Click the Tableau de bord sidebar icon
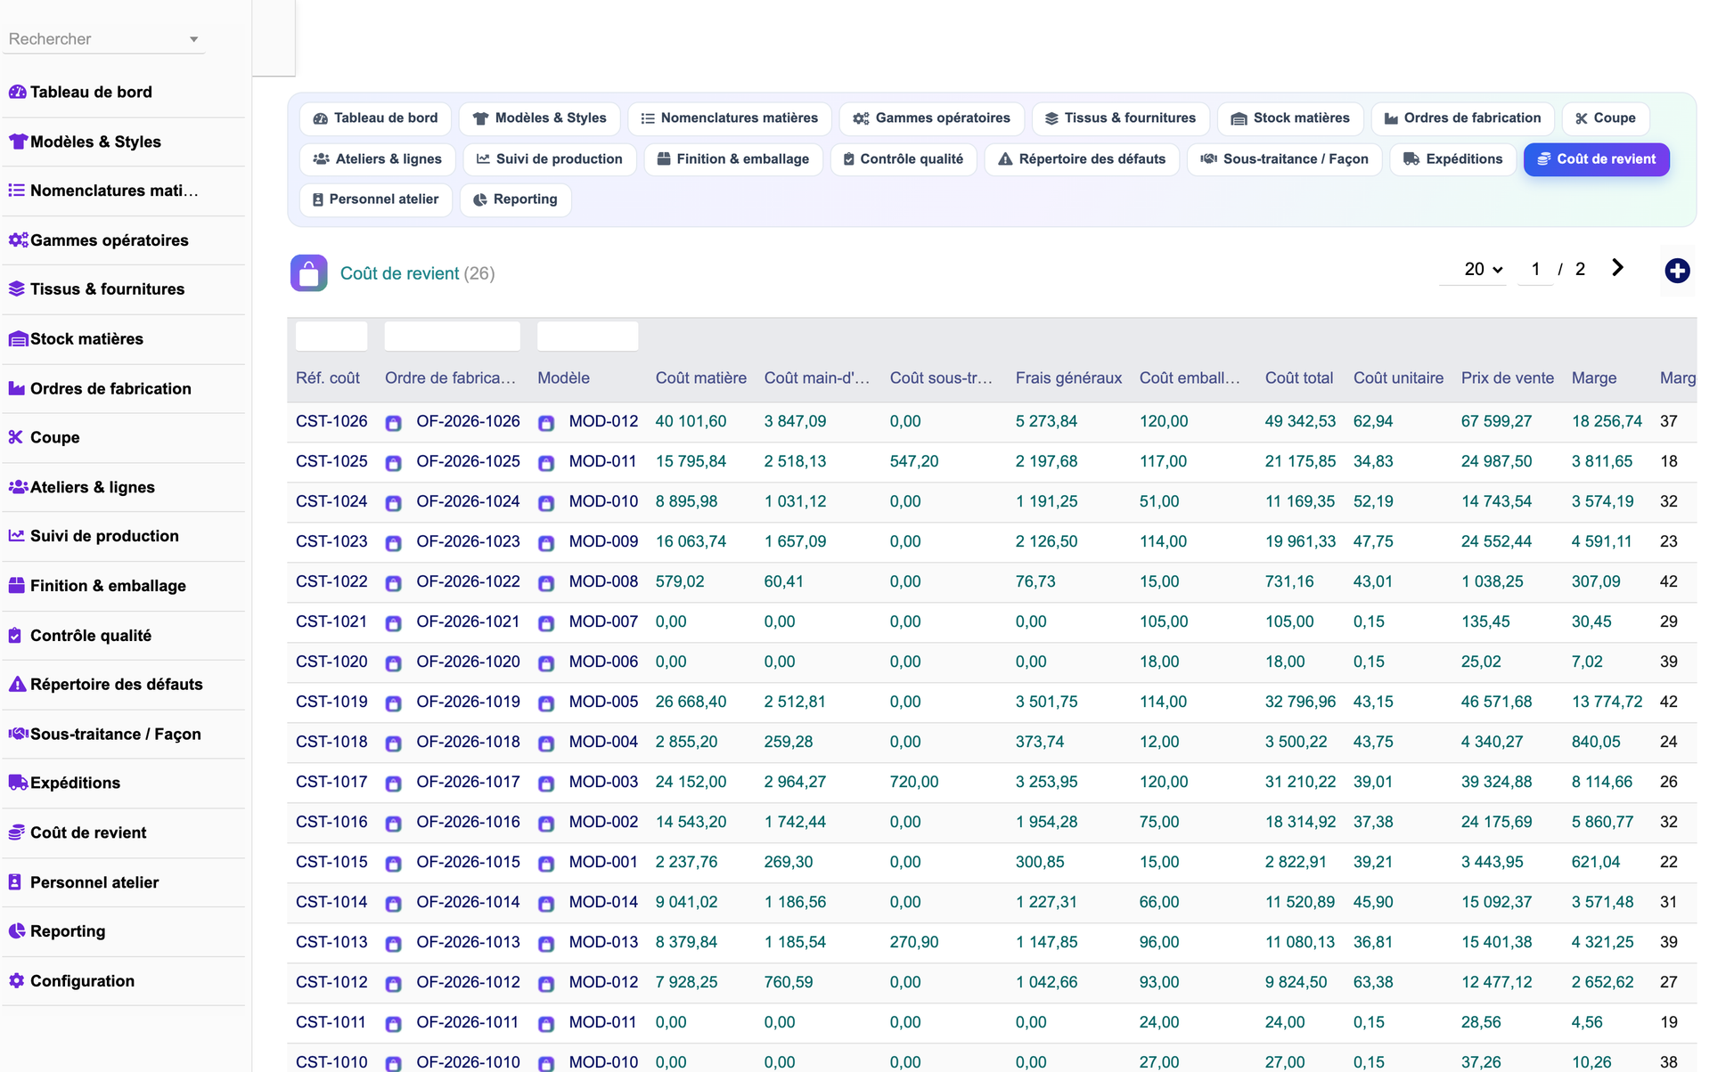The image size is (1734, 1072). pyautogui.click(x=17, y=92)
